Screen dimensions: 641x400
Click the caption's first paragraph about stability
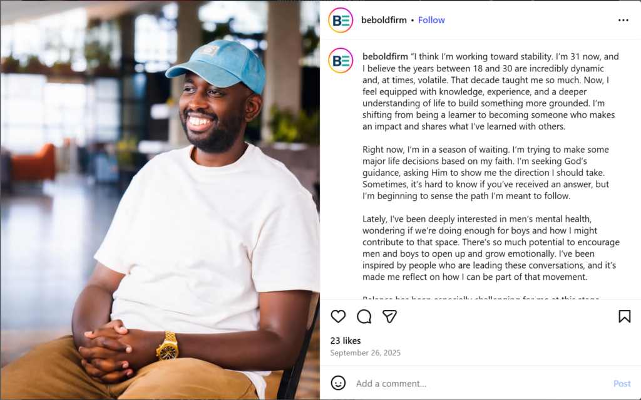pos(488,91)
